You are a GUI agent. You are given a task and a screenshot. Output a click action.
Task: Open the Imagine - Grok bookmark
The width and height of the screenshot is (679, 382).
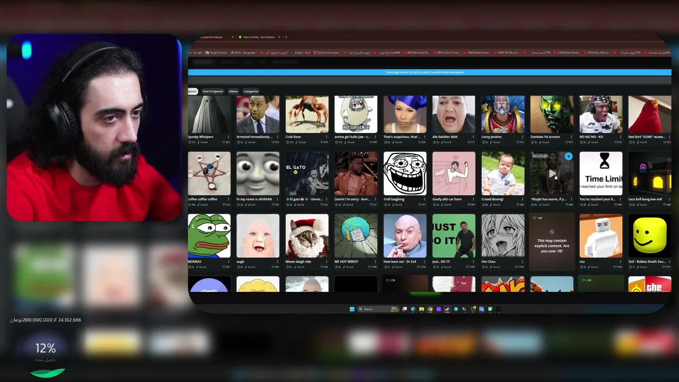point(300,53)
